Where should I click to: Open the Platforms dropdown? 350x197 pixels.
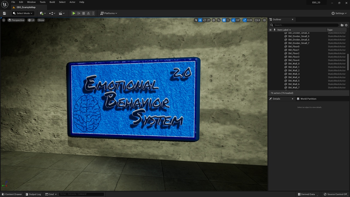coord(109,13)
